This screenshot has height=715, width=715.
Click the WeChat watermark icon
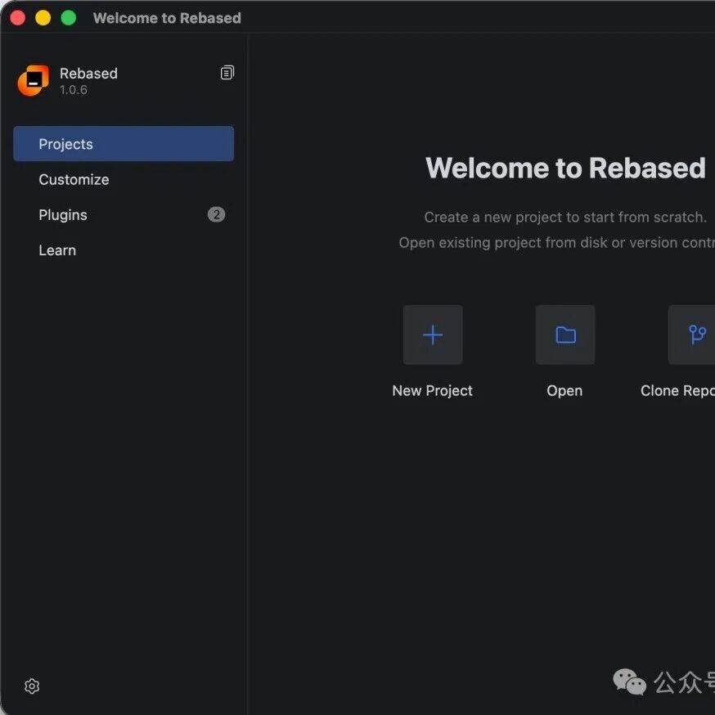pos(629,681)
